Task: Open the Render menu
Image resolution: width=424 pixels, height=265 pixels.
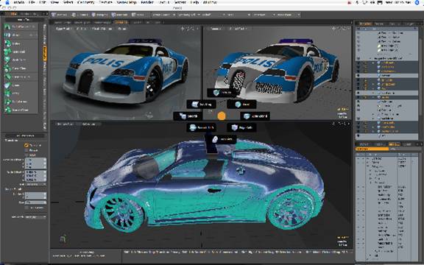Action: coord(146,2)
